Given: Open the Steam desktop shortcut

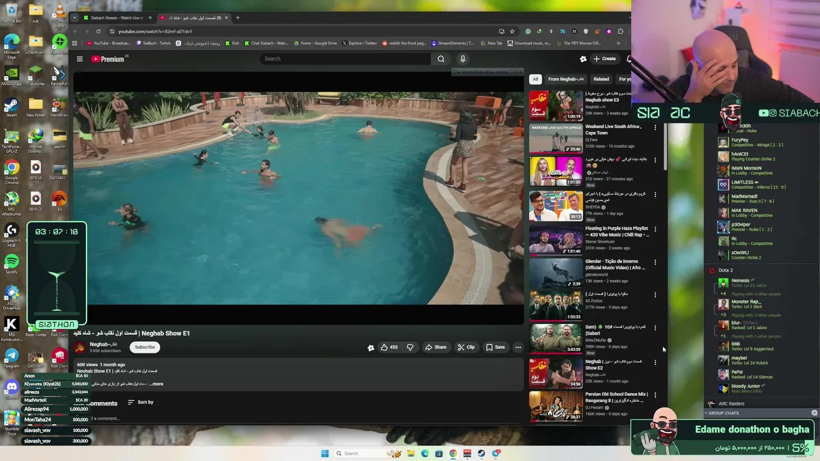Looking at the screenshot, I should (12, 107).
